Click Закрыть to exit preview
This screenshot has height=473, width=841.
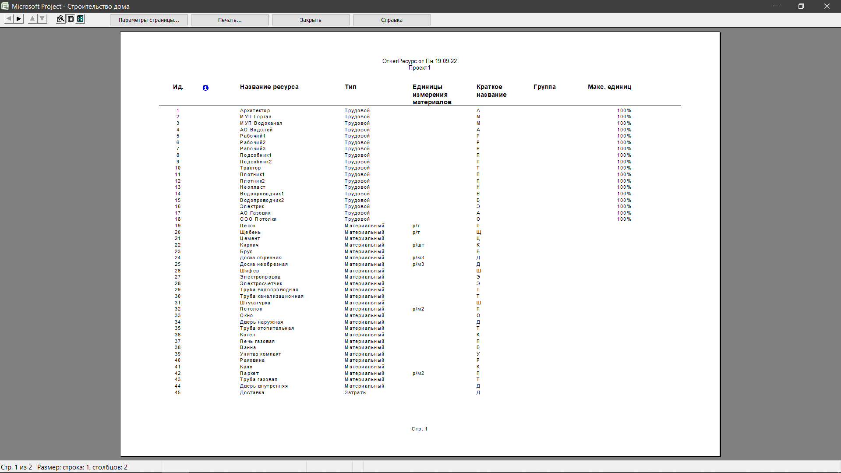pos(311,20)
